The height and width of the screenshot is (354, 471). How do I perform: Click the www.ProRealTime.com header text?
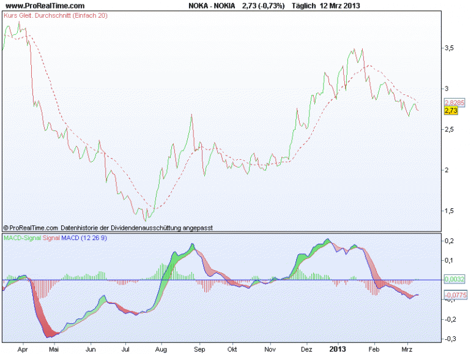click(45, 6)
